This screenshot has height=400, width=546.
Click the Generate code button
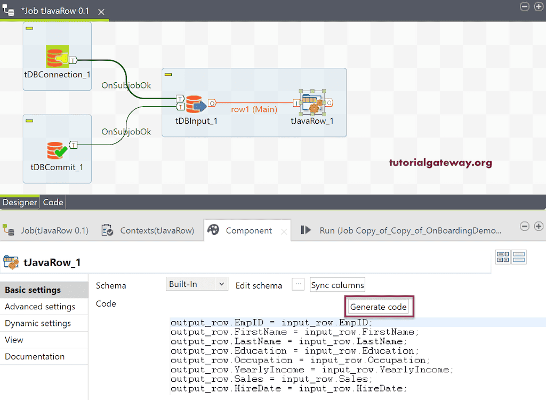click(x=379, y=307)
